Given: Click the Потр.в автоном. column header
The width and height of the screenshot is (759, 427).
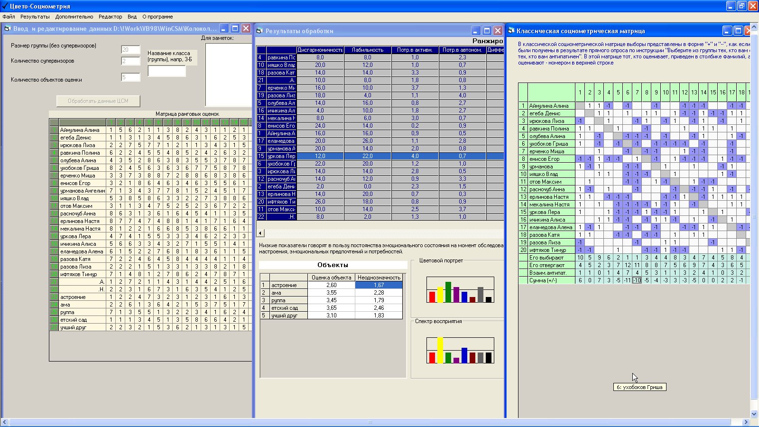Looking at the screenshot, I should 463,50.
